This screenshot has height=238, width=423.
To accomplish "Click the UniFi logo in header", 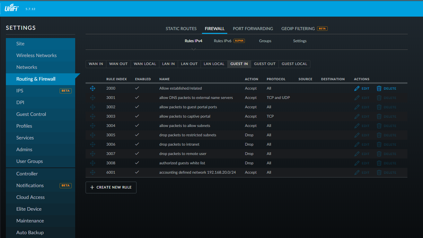I will click(11, 9).
